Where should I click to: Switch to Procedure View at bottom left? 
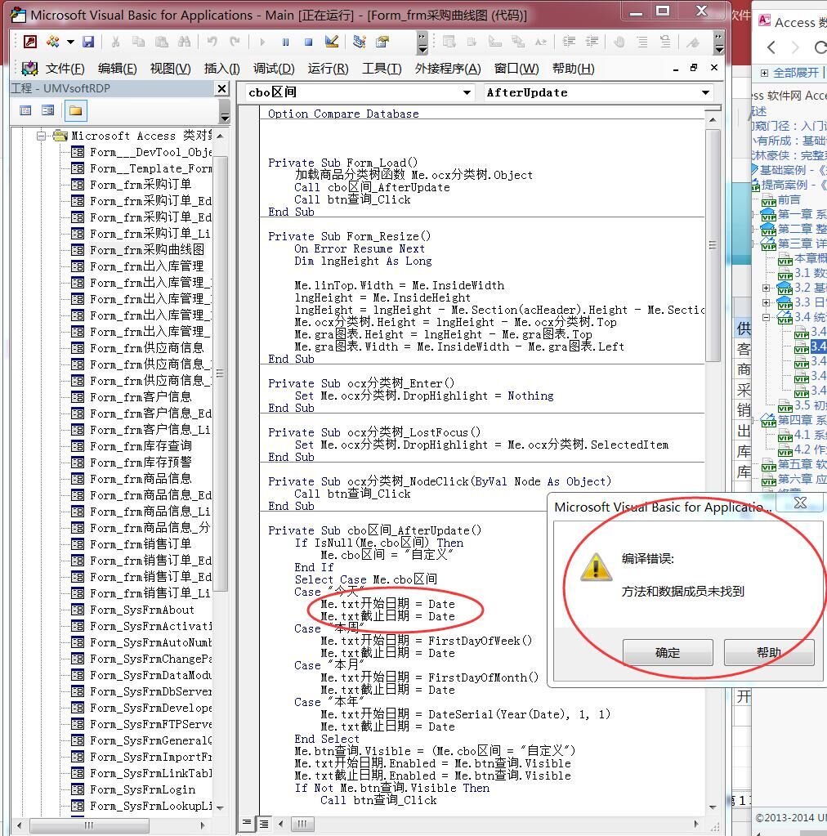248,824
